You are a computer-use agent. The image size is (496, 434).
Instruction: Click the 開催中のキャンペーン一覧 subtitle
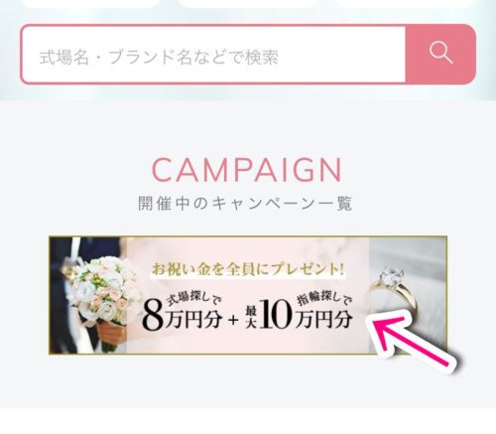pos(245,204)
